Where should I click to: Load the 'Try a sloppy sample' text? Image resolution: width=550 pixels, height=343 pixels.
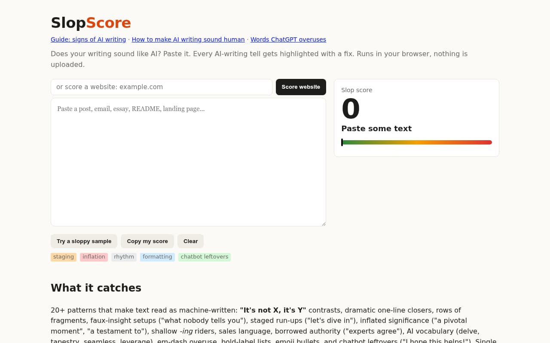(x=84, y=241)
